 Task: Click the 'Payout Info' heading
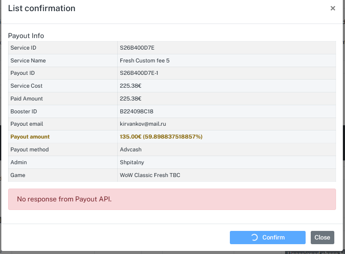point(26,35)
